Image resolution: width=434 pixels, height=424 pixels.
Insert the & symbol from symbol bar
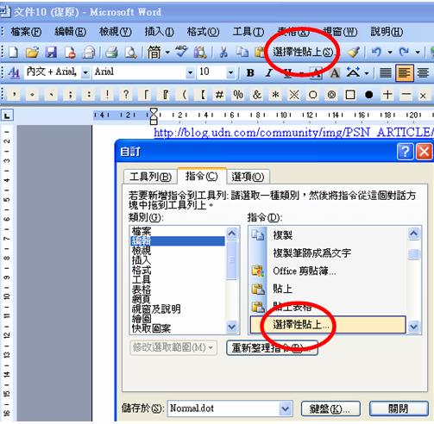(257, 95)
